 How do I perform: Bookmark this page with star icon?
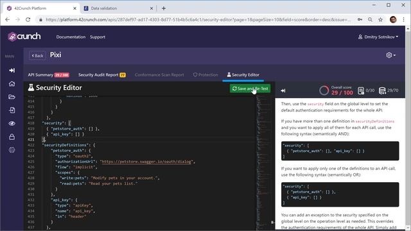click(x=380, y=20)
